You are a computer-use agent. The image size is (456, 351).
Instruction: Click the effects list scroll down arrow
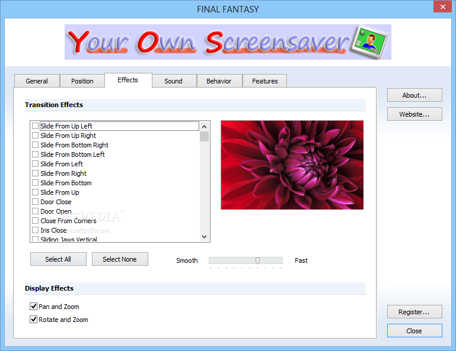205,237
